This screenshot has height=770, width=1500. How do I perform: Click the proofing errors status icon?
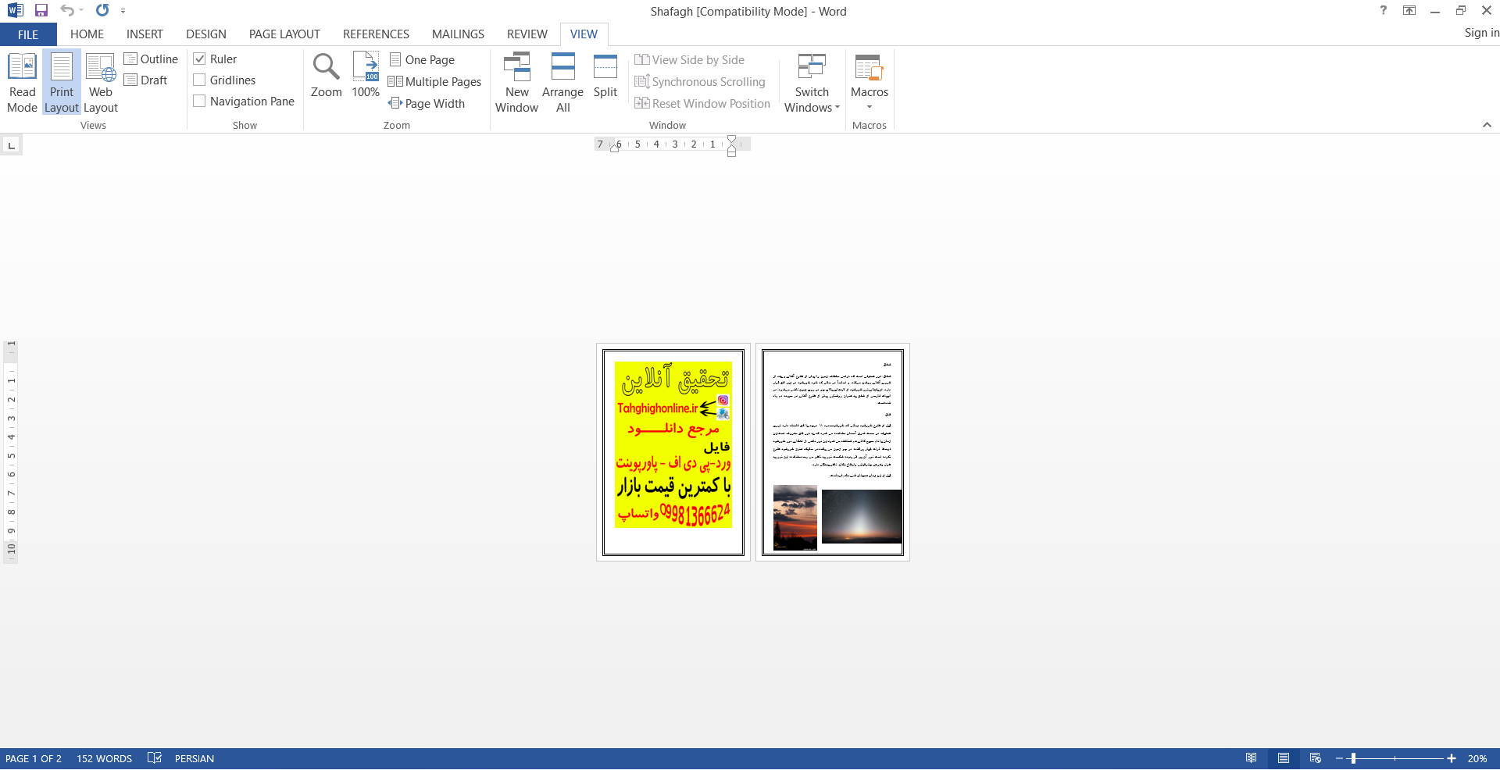pos(155,758)
